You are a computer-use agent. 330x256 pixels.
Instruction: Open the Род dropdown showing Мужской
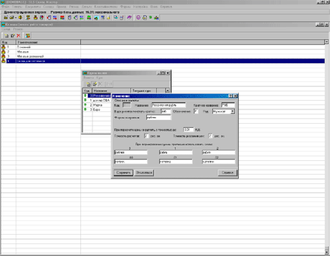click(x=233, y=112)
